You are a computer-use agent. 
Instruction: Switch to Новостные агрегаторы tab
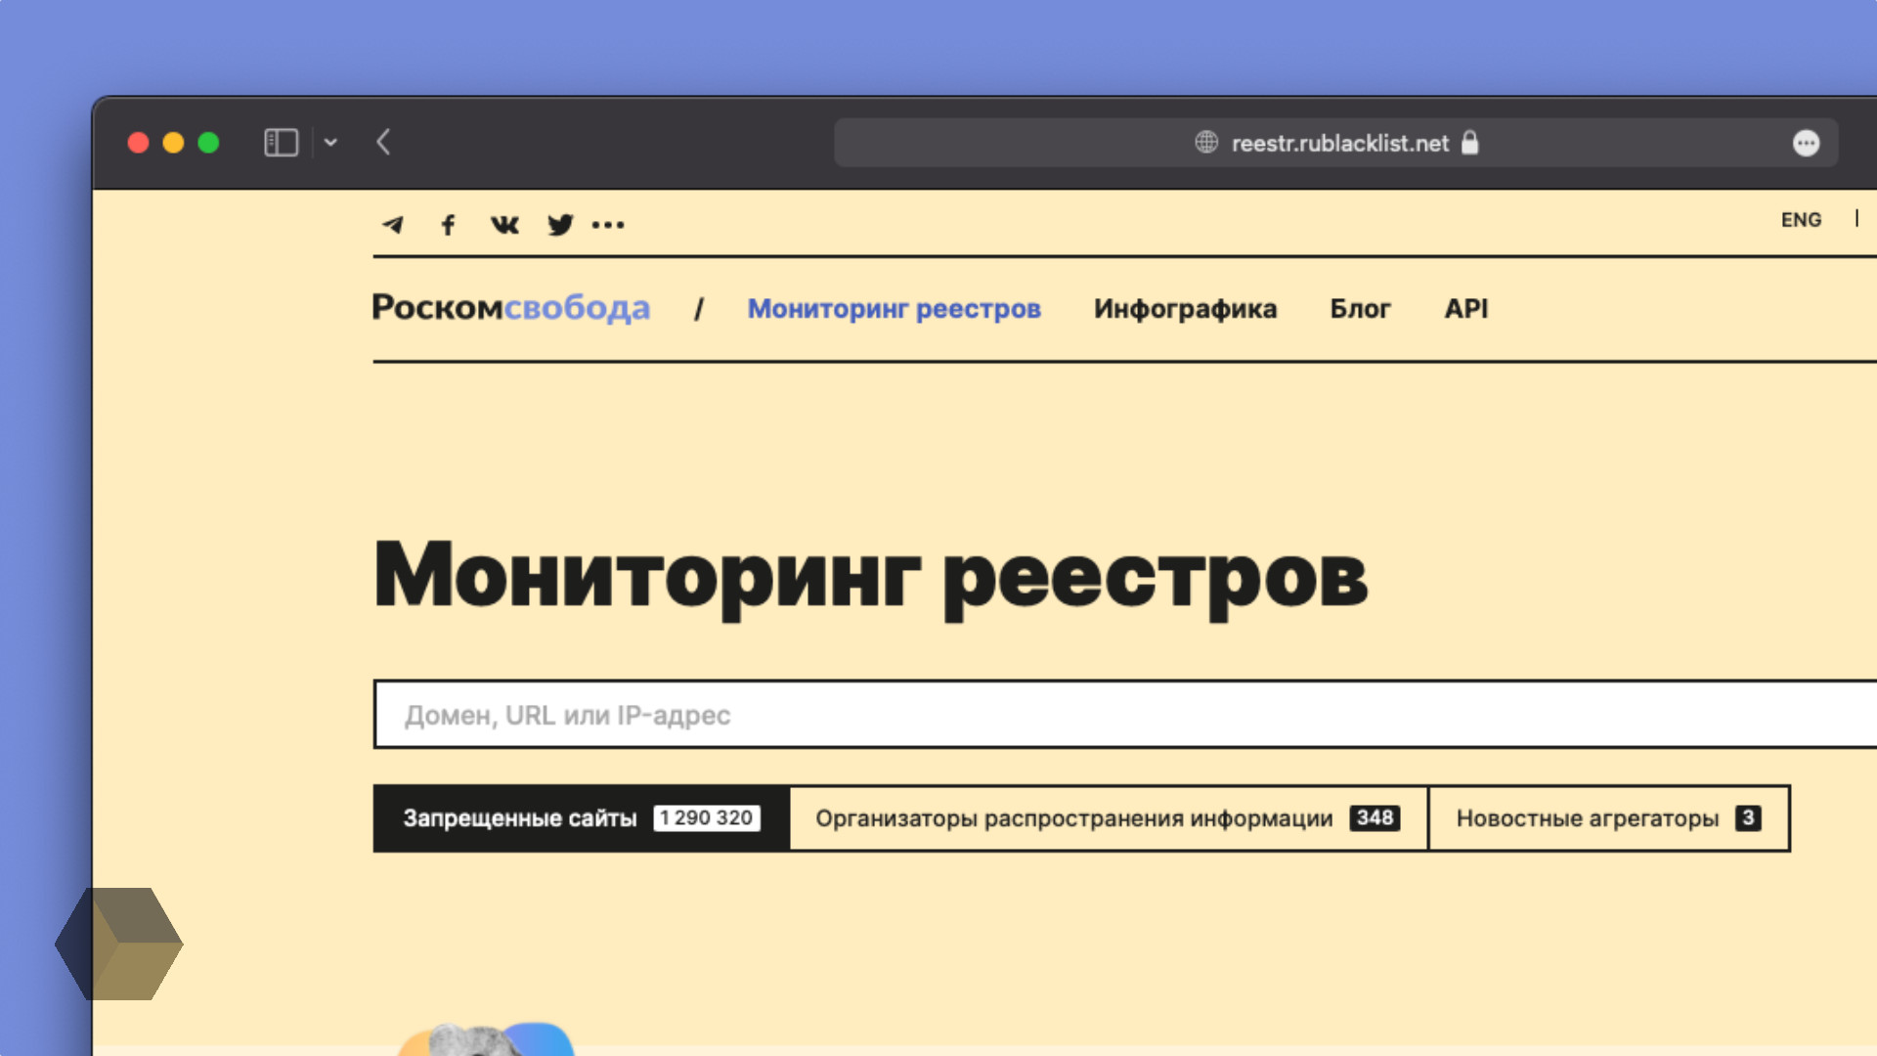pos(1609,818)
